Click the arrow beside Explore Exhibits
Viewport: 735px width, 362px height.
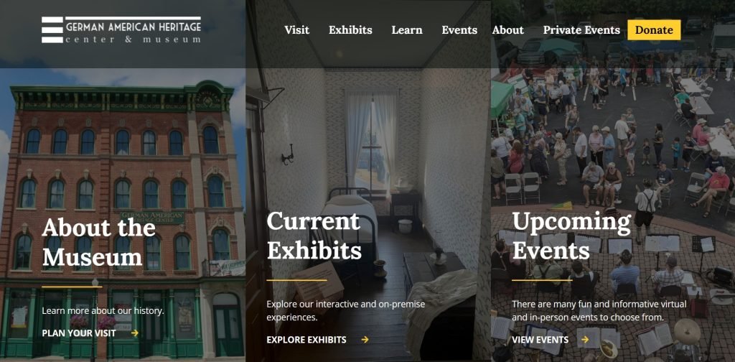pyautogui.click(x=365, y=340)
